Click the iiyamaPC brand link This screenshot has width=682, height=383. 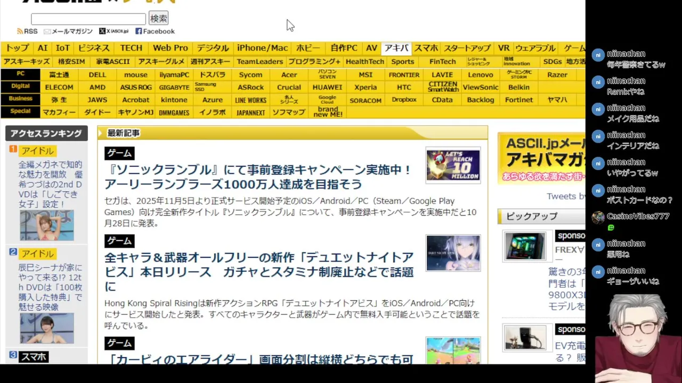pyautogui.click(x=174, y=75)
